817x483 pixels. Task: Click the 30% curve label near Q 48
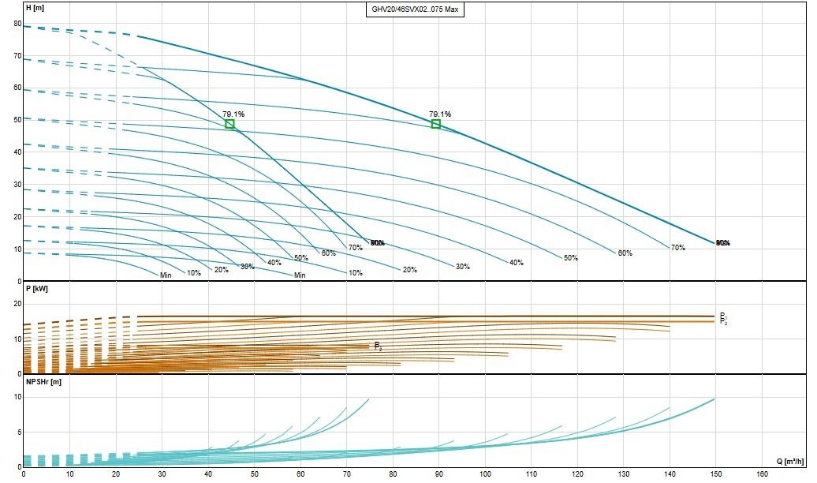point(248,267)
